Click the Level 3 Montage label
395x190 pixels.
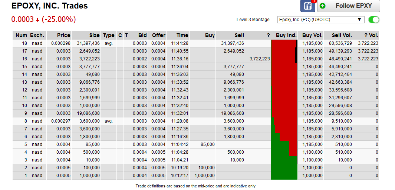point(253,20)
